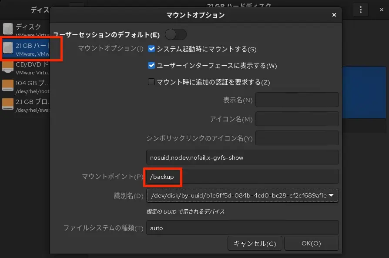389x258 pixels.
Task: Enable ユーザーセッションのデフォルト switch
Action: click(x=176, y=34)
